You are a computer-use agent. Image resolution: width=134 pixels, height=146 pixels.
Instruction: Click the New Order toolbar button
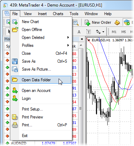98,22
